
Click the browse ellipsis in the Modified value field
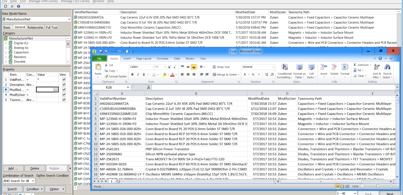click(55, 90)
